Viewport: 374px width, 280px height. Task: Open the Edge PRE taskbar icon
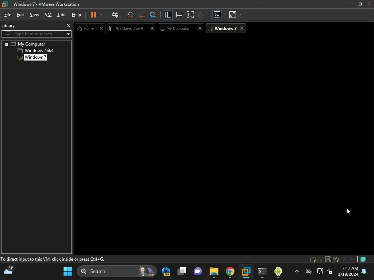[x=166, y=271]
